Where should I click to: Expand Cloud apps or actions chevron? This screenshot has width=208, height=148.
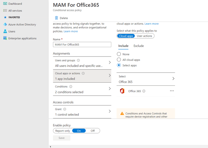[110, 75]
